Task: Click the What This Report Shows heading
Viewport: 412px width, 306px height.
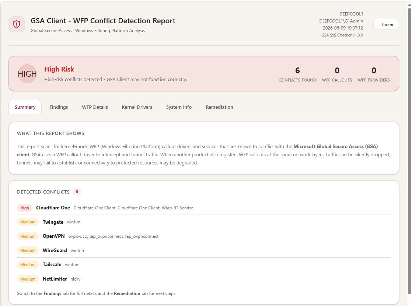Action: 51,133
